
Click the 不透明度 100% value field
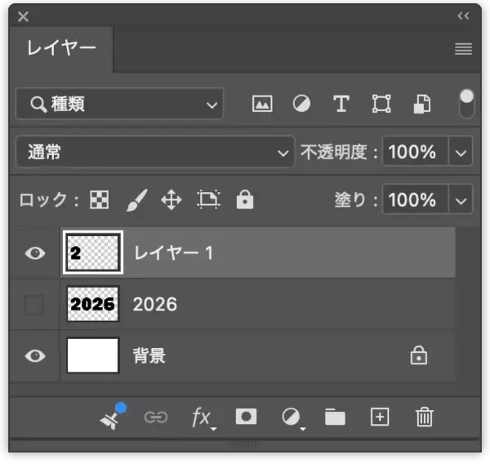pyautogui.click(x=416, y=152)
